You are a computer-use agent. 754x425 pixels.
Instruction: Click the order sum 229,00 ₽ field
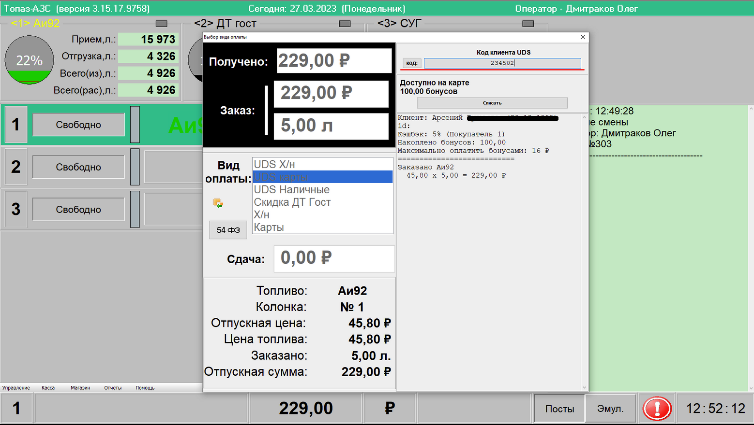point(331,93)
